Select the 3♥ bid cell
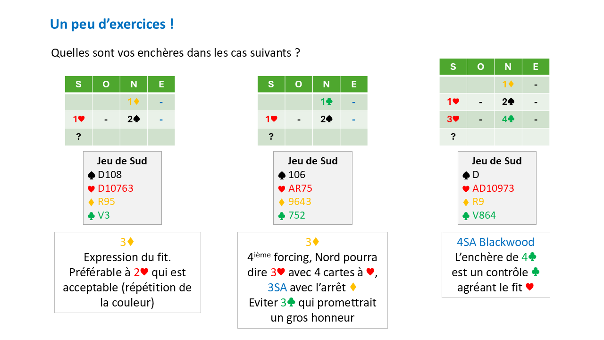 [453, 119]
